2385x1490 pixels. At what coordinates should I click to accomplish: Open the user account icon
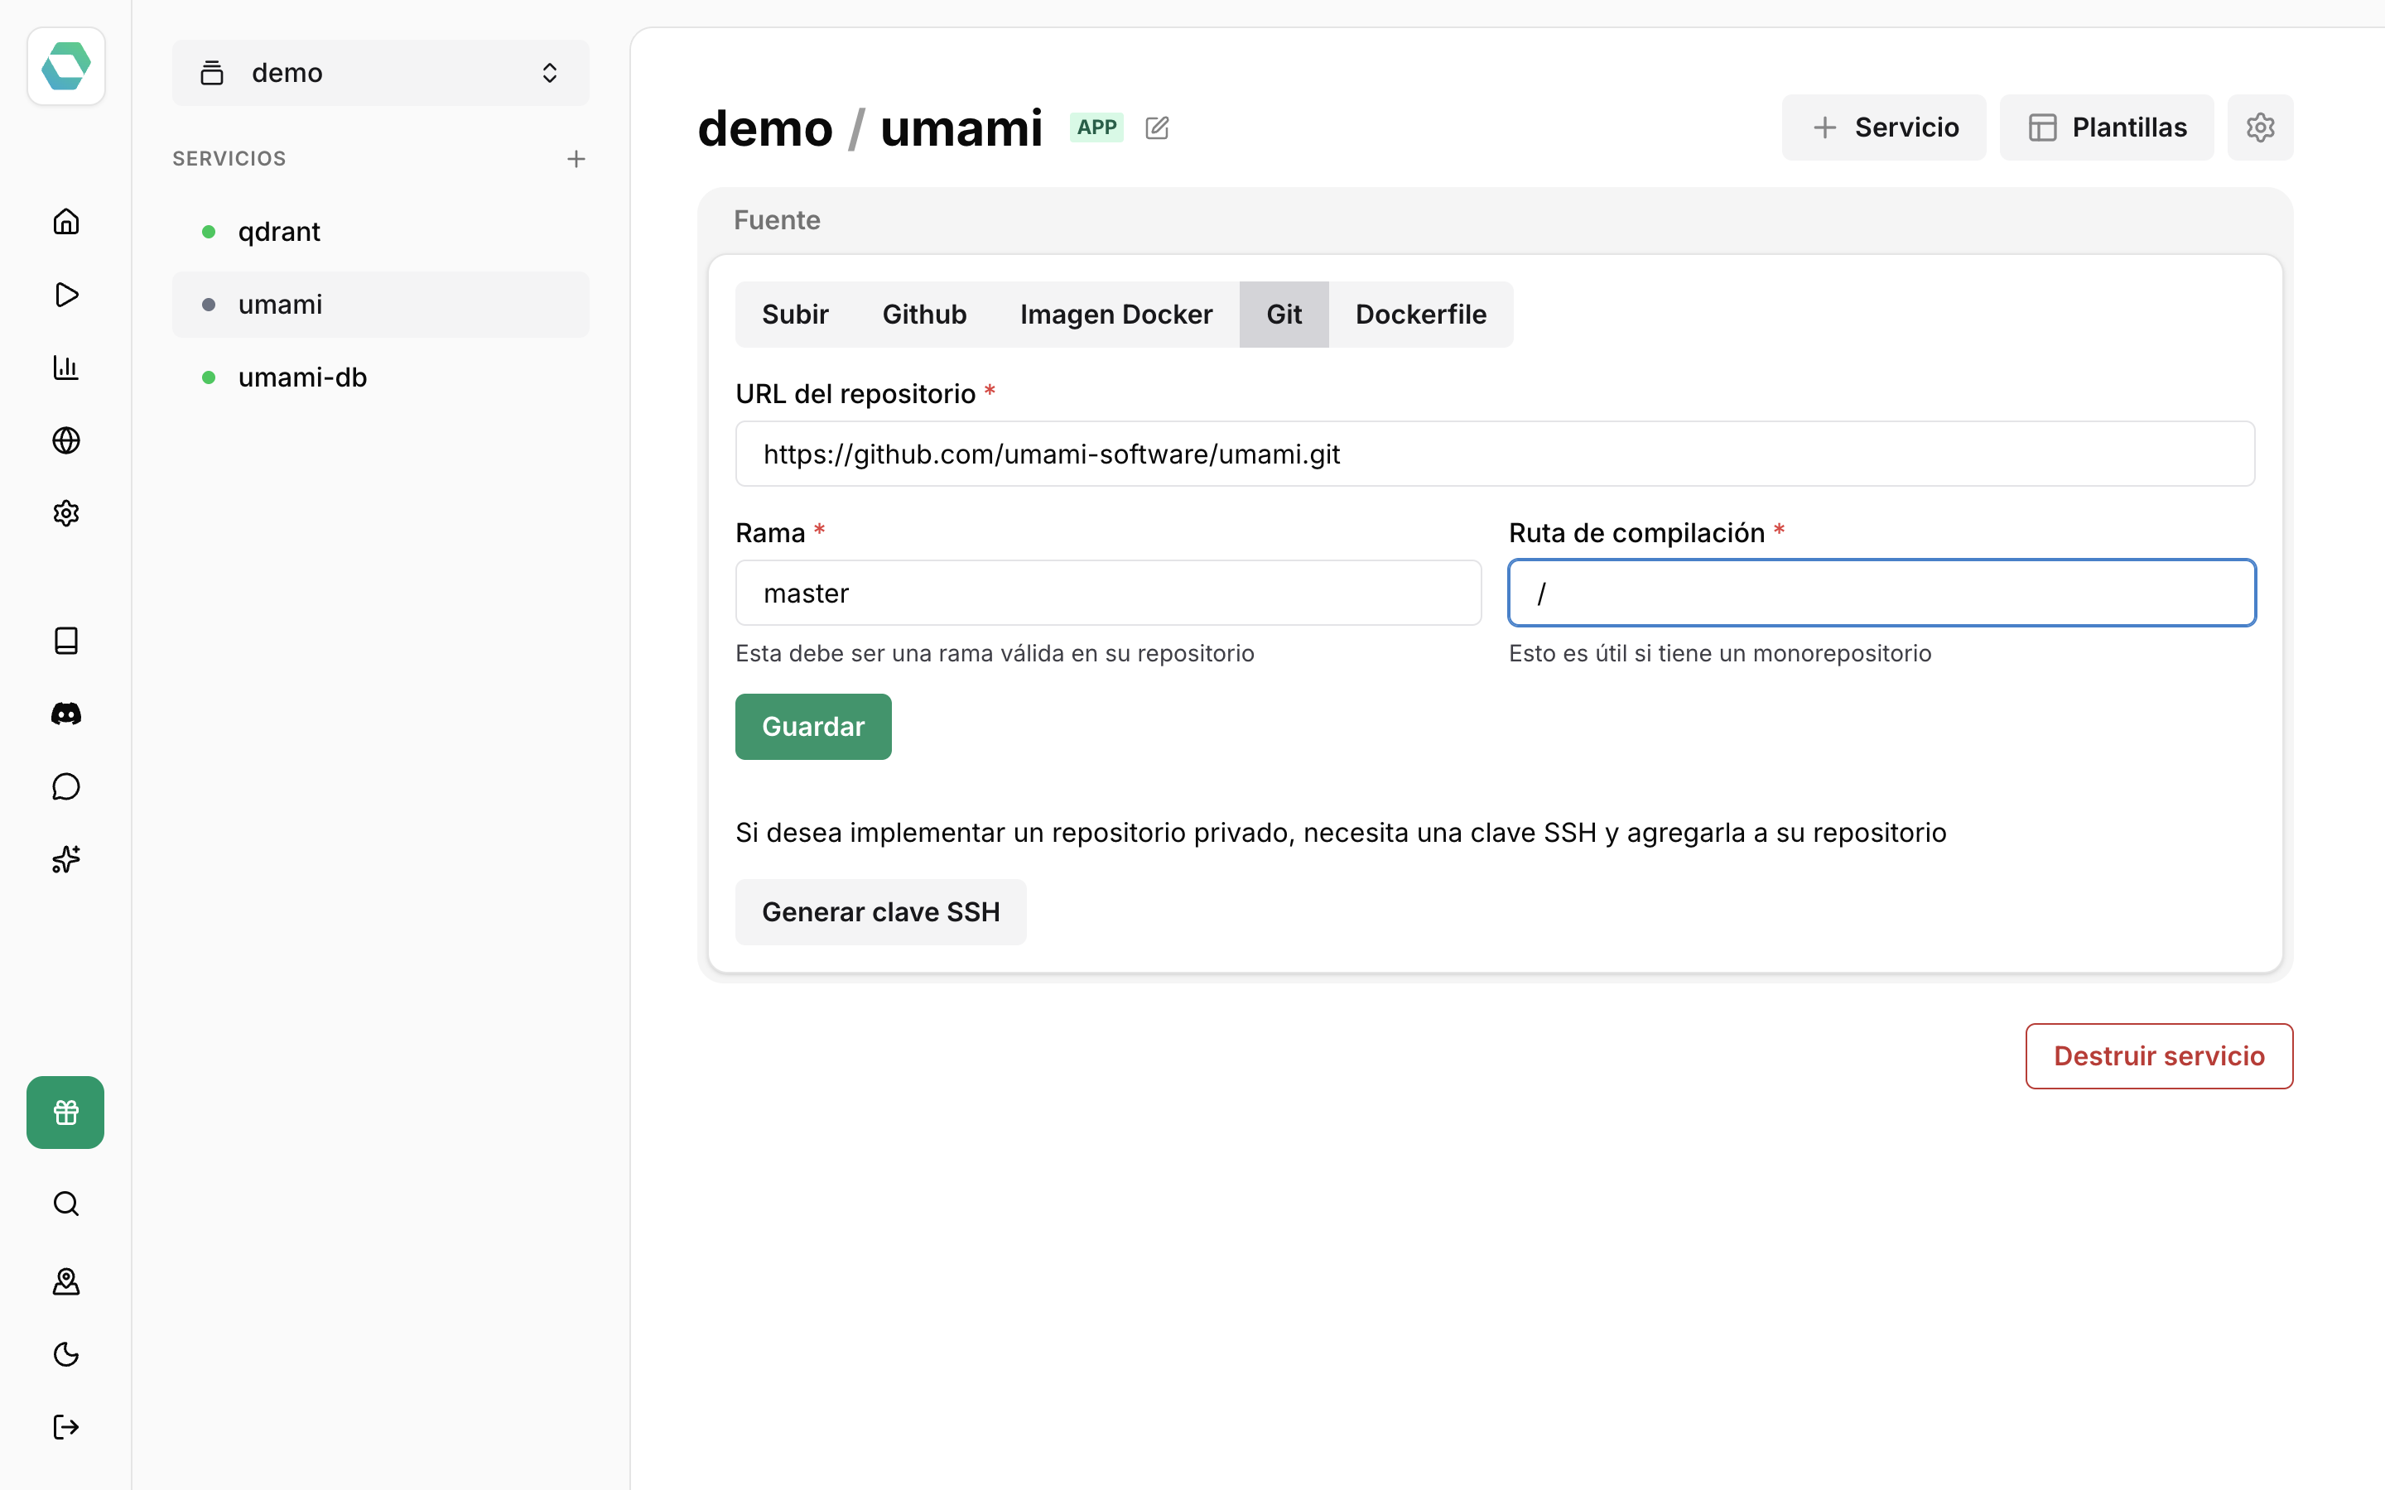coord(66,1281)
